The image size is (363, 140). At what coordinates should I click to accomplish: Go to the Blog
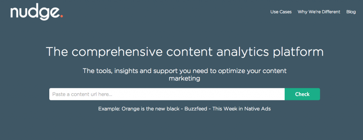[351, 12]
